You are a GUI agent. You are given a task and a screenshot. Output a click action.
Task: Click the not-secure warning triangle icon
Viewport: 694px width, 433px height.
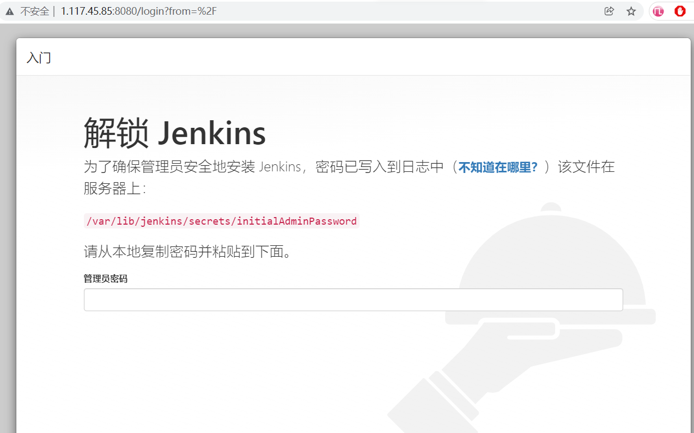click(10, 11)
